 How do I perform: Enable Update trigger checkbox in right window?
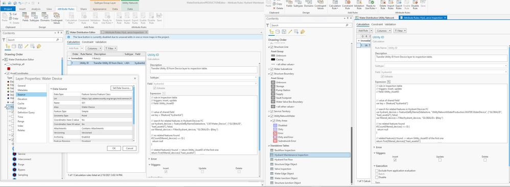pyautogui.click(x=440, y=160)
